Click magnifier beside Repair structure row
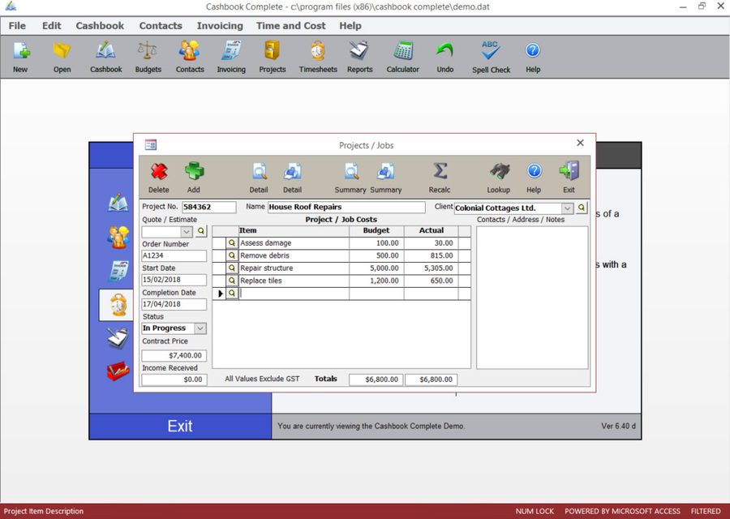Image resolution: width=730 pixels, height=519 pixels. point(232,268)
